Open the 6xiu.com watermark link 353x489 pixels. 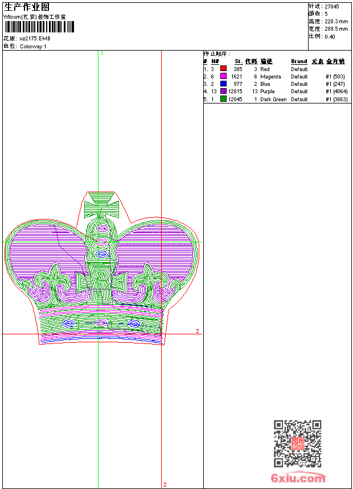298,478
